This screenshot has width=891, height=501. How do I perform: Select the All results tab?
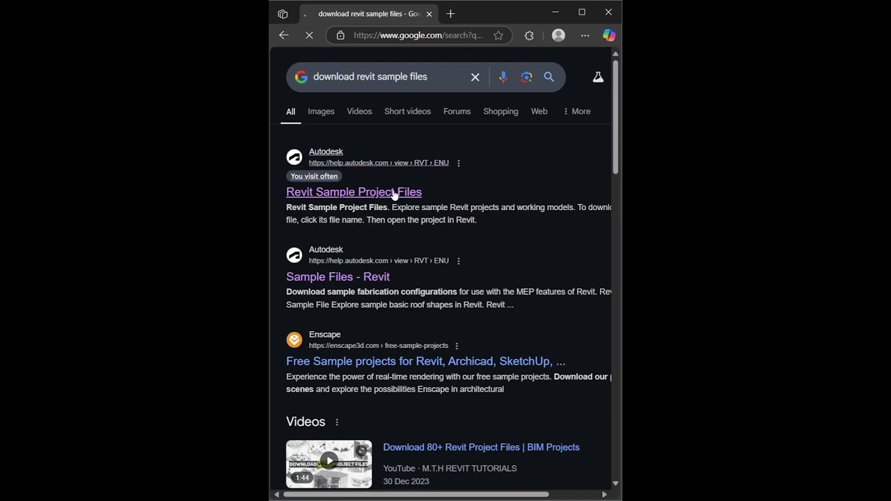290,111
